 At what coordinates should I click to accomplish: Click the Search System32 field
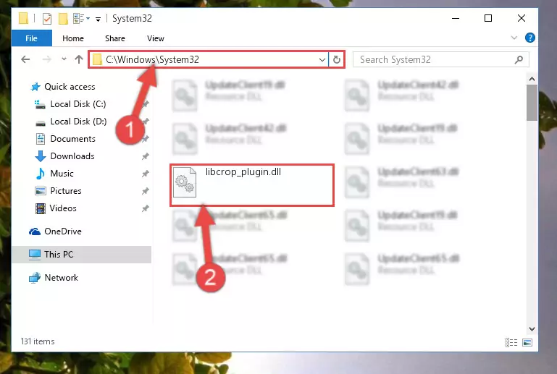click(440, 59)
